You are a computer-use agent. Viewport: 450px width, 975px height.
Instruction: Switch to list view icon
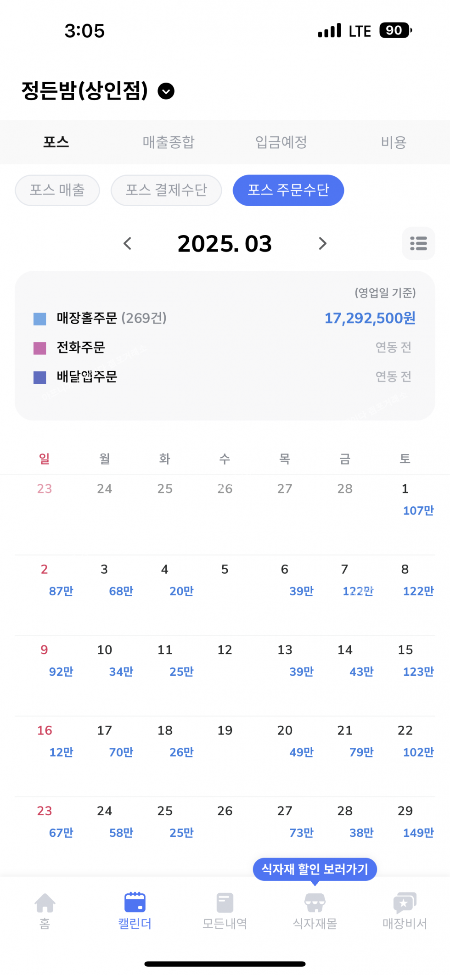418,243
